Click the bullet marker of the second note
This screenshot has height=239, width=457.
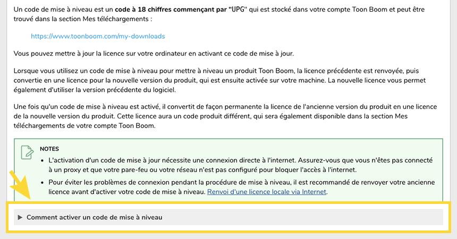click(43, 182)
